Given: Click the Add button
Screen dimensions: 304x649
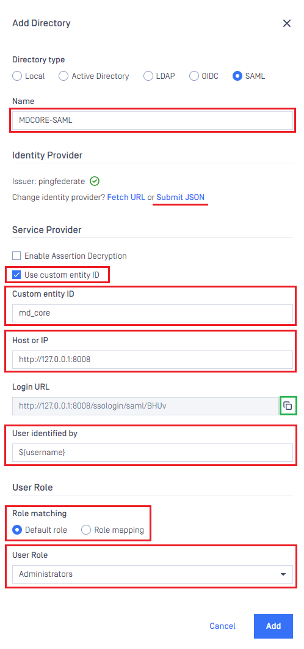Looking at the screenshot, I should pyautogui.click(x=273, y=626).
